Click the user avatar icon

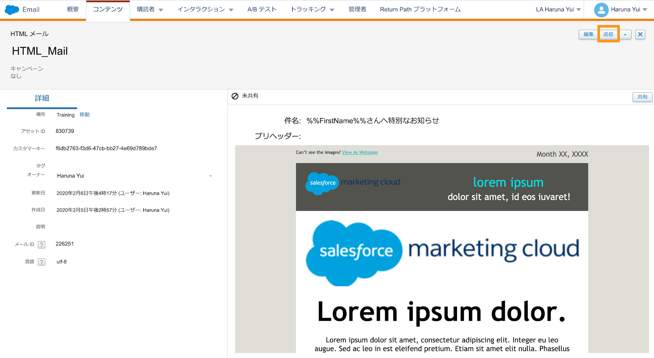(601, 10)
